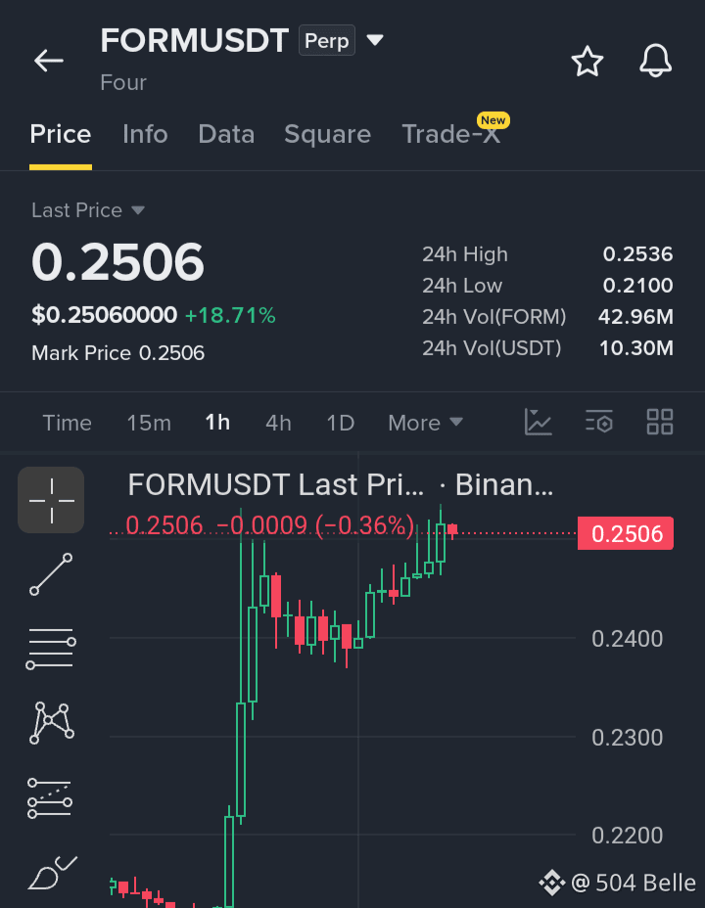Click the $0.25060000 USD price
The height and width of the screenshot is (908, 705).
click(104, 316)
